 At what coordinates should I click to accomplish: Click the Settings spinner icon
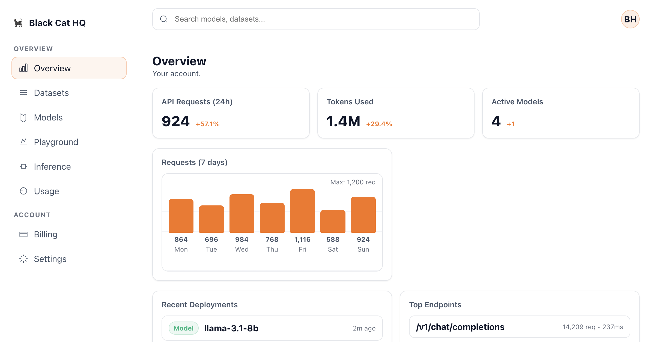click(23, 259)
